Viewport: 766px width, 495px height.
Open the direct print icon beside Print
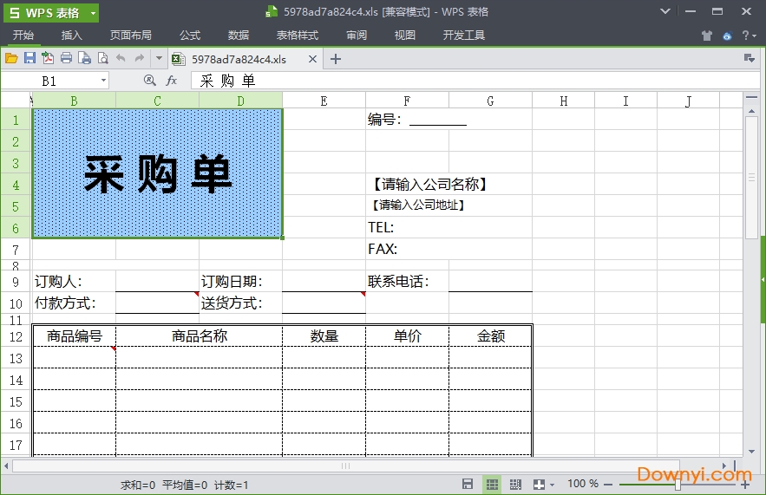[x=84, y=58]
